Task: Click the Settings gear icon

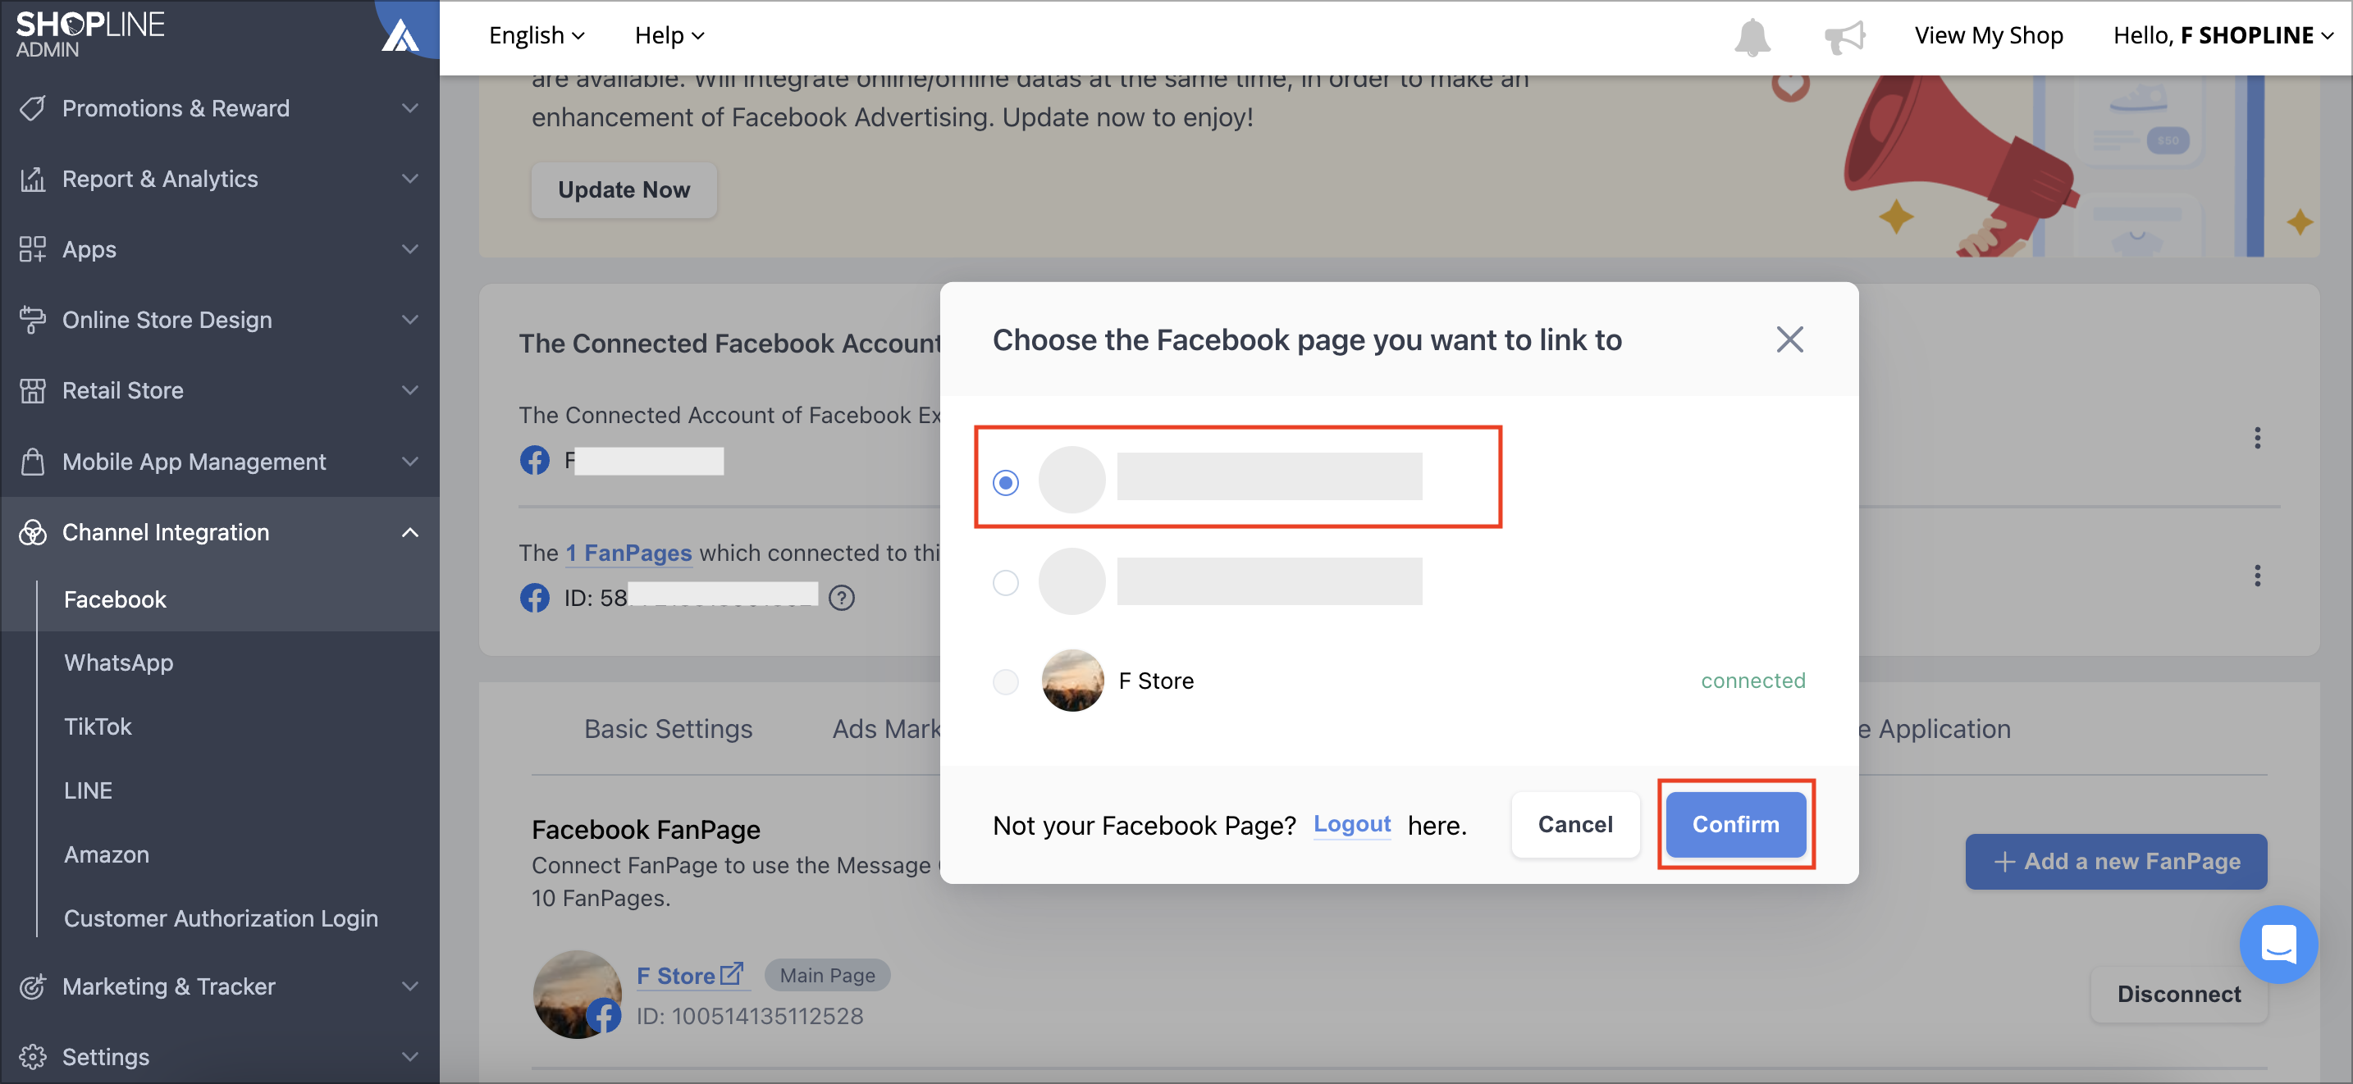Action: 33,1057
